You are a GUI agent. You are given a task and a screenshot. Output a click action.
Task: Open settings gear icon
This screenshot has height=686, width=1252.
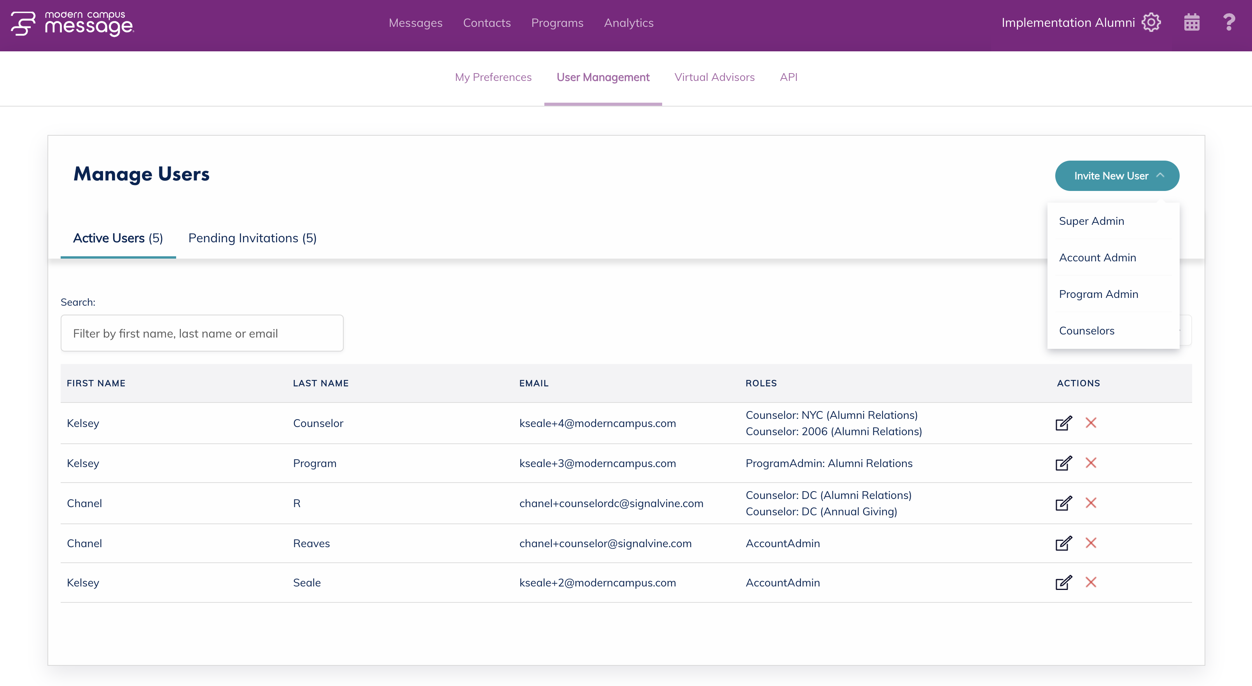coord(1151,23)
